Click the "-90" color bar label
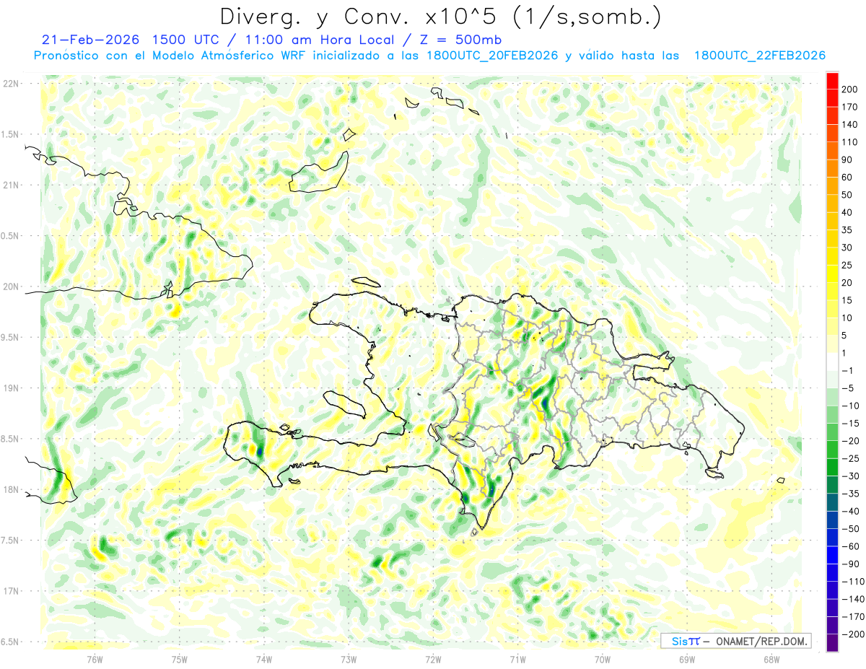Image resolution: width=866 pixels, height=669 pixels. coord(850,564)
